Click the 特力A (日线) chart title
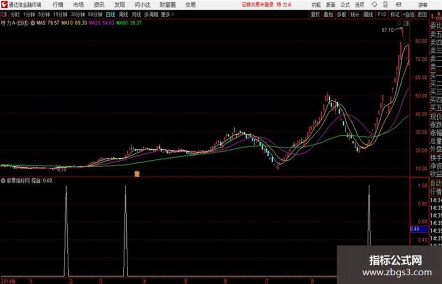442x284 pixels. (14, 23)
